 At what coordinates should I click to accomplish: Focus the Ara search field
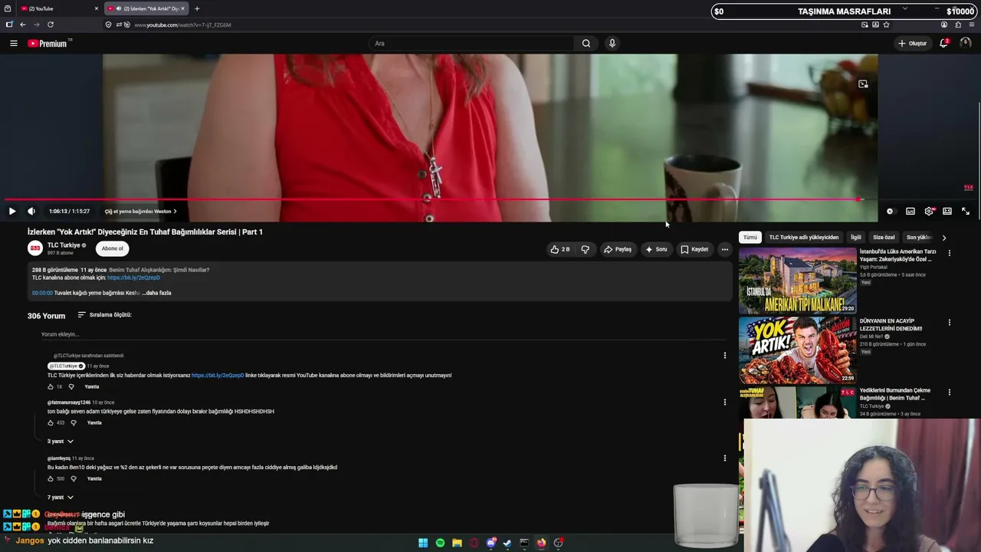point(472,44)
